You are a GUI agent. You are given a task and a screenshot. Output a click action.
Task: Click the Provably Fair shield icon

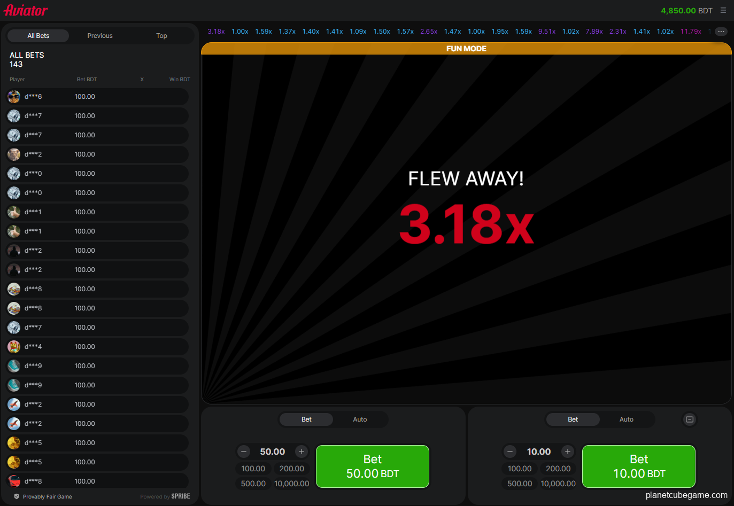(17, 496)
